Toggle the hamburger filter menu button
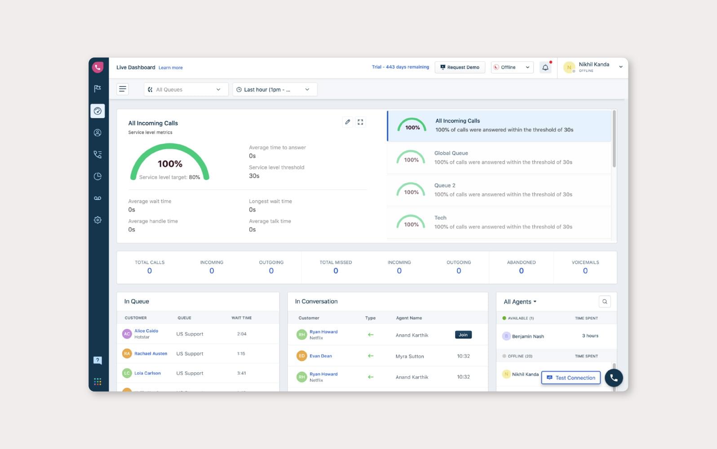Viewport: 717px width, 449px height. point(123,89)
